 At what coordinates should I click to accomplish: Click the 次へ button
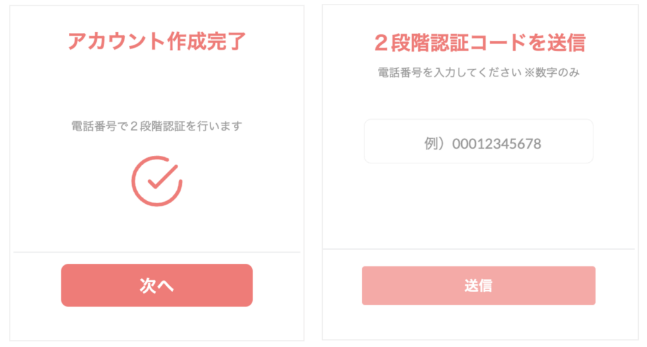[157, 285]
